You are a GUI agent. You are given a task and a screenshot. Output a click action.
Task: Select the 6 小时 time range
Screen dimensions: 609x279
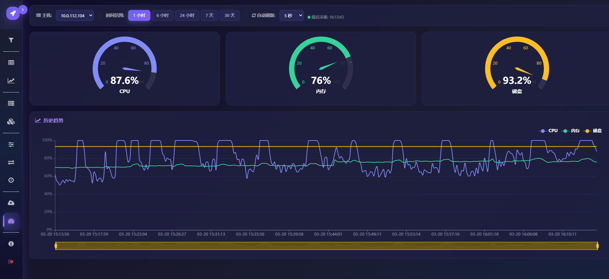163,15
